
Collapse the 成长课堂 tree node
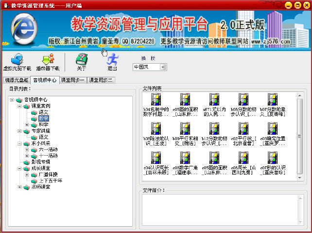click(19, 168)
